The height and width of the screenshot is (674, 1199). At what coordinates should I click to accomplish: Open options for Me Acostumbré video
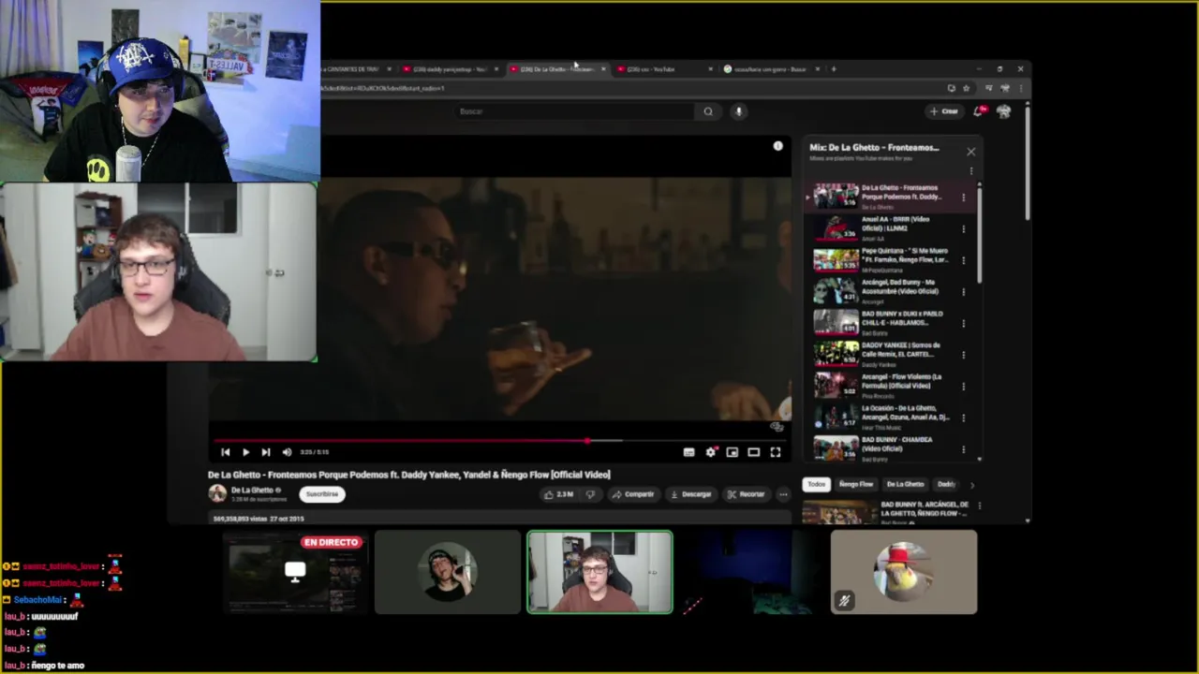(x=963, y=291)
